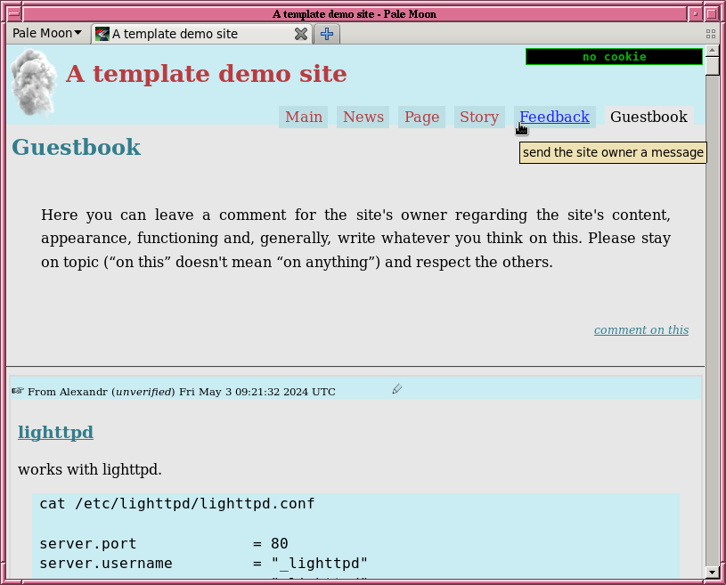Screen dimensions: 726x585
Task: Open the Feedback page link
Action: [554, 117]
